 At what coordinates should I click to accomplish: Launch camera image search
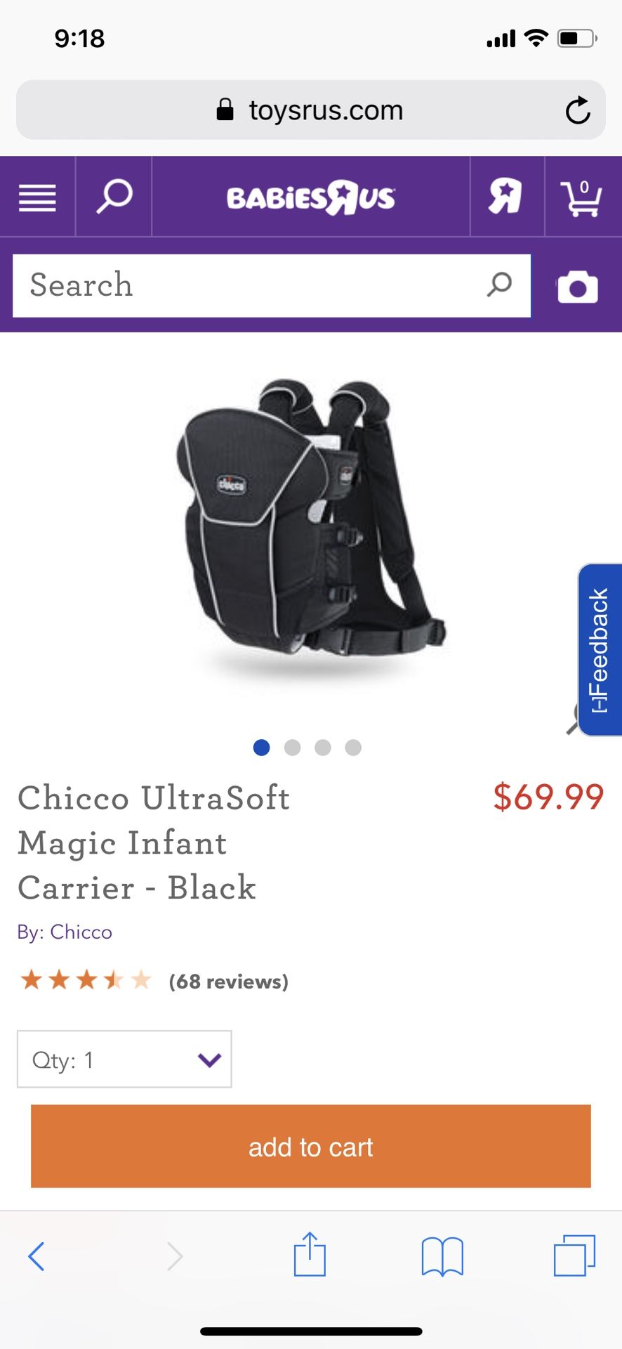coord(578,287)
